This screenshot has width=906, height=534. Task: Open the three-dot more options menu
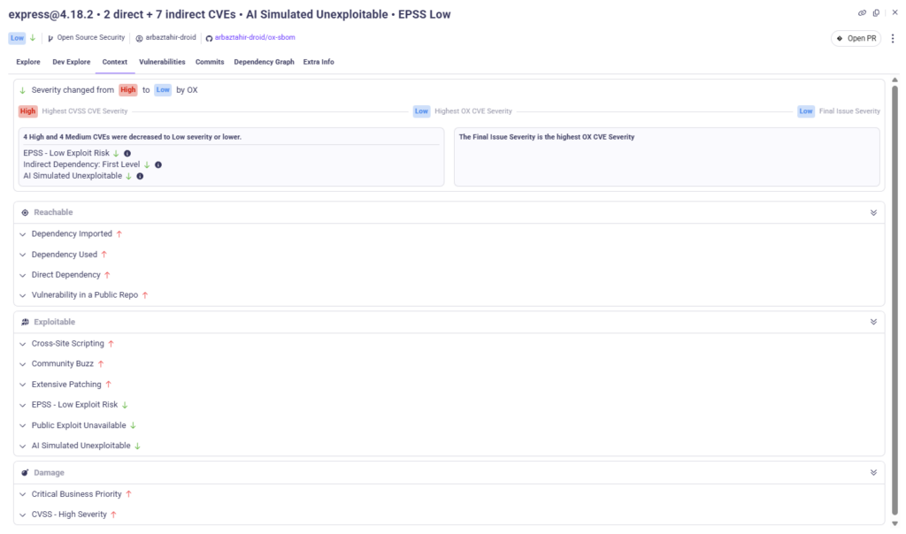(x=893, y=38)
